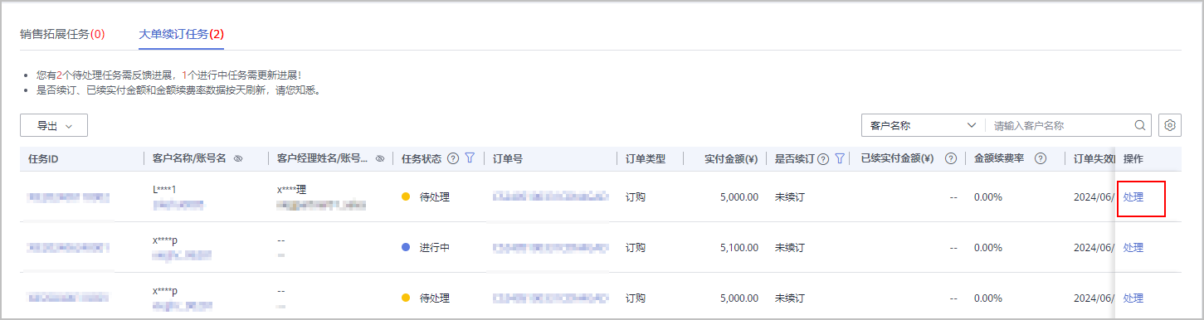The image size is (1204, 320).
Task: Open the 客户名称 search type dropdown
Action: point(924,125)
